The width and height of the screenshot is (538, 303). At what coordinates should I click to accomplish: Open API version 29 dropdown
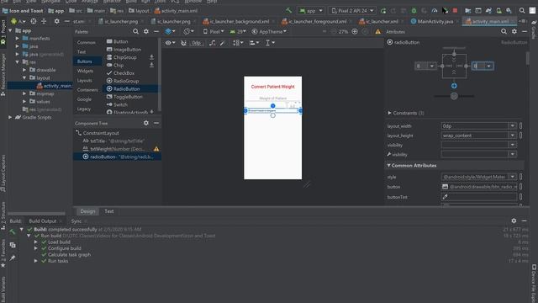tap(238, 32)
